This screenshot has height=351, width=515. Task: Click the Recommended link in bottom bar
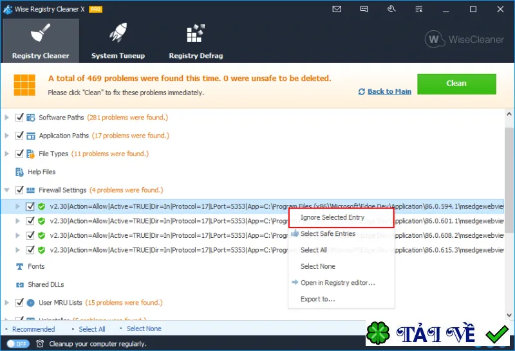pos(33,329)
